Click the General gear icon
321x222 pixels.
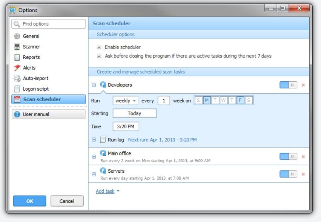tap(17, 36)
